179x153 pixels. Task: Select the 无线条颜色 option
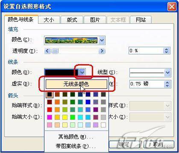click(x=76, y=84)
